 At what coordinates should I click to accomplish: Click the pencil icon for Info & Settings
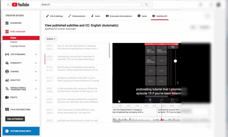pos(47,16)
